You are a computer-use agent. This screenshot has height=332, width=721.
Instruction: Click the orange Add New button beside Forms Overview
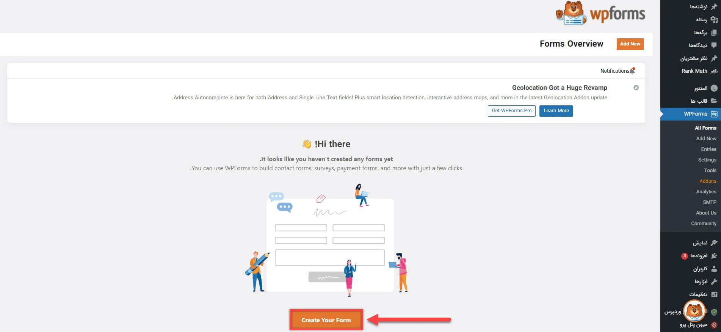click(630, 44)
